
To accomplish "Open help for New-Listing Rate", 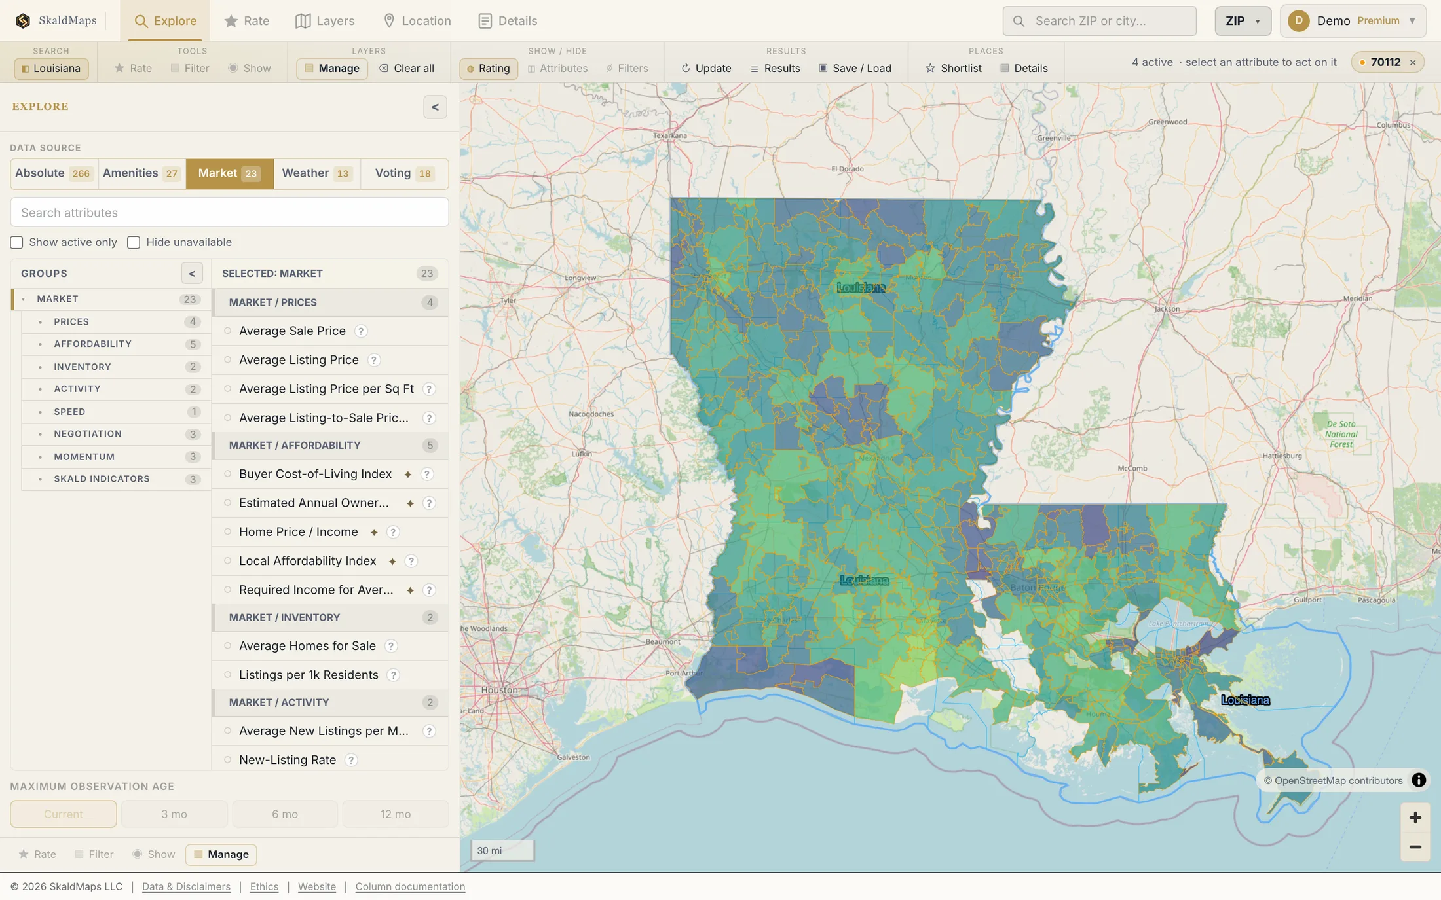I will [x=351, y=760].
